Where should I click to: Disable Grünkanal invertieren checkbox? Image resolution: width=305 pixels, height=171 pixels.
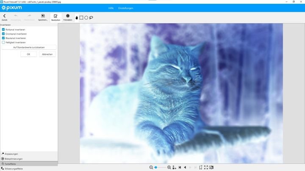(x=3, y=34)
